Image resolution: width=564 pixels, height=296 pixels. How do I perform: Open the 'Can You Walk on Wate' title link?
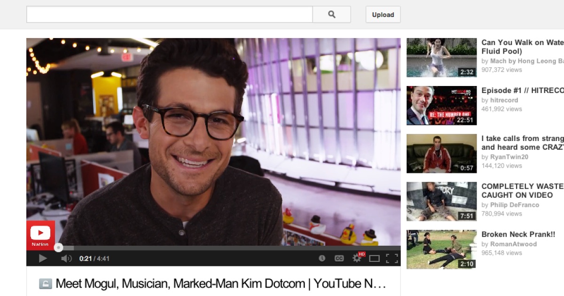[523, 47]
